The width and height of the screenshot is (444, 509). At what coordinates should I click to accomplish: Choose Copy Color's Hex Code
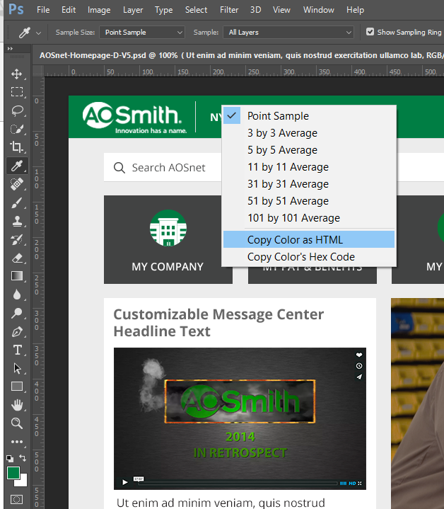click(x=309, y=257)
